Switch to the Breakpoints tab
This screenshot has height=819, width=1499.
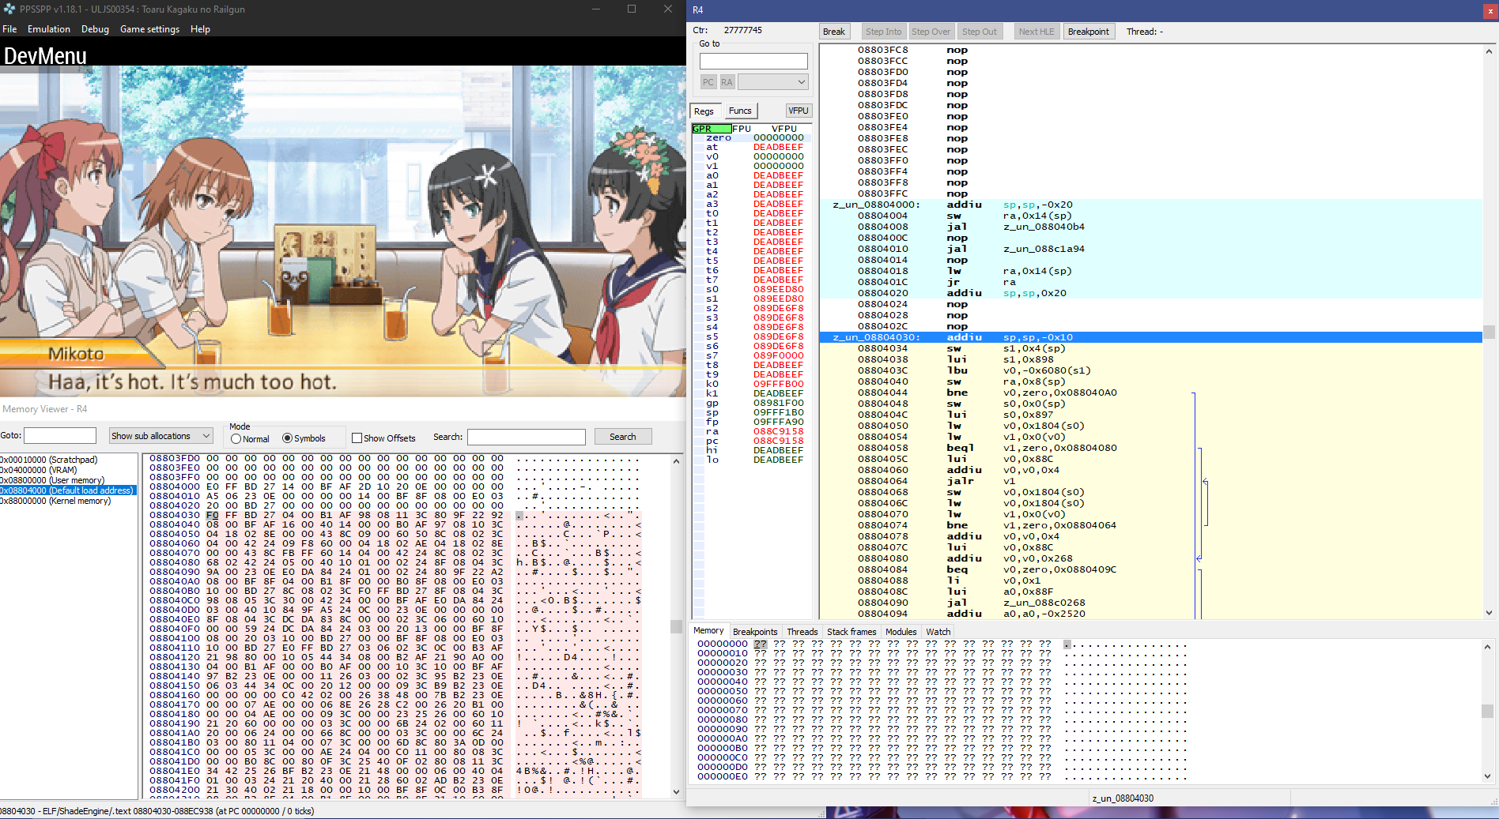click(755, 632)
